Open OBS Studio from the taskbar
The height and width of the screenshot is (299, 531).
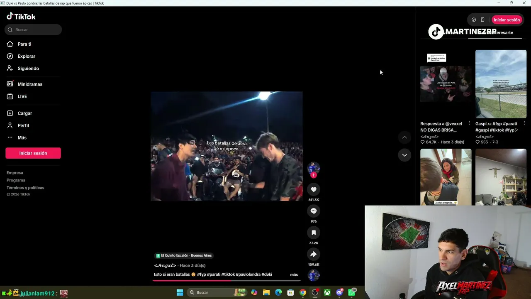pyautogui.click(x=315, y=292)
